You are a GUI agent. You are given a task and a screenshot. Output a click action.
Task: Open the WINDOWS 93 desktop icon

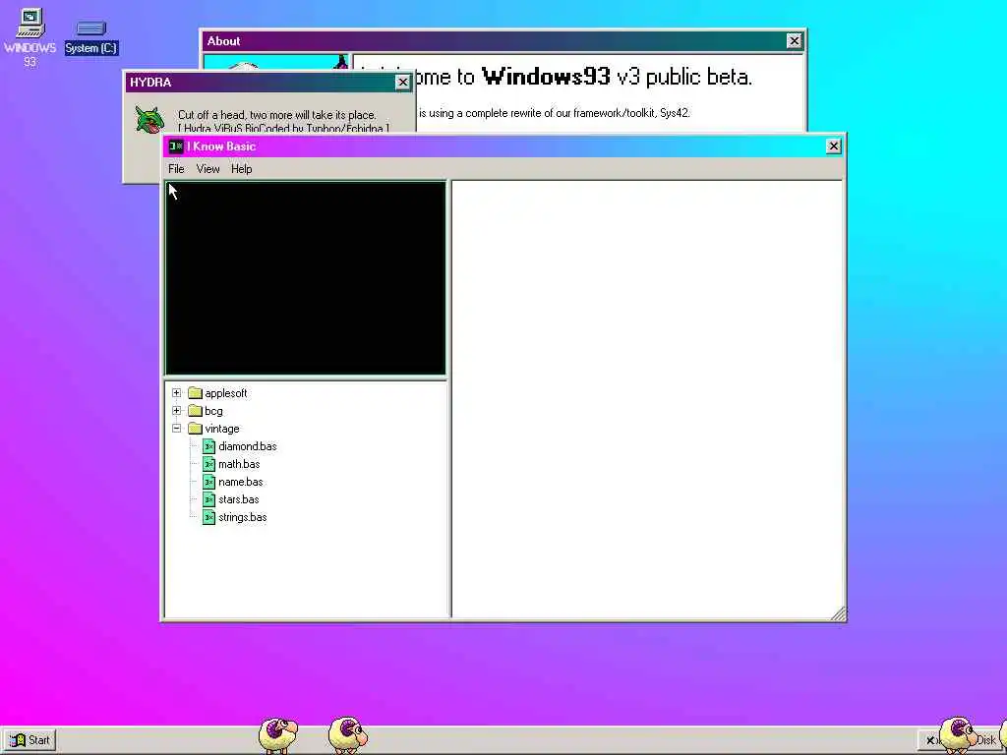click(30, 37)
